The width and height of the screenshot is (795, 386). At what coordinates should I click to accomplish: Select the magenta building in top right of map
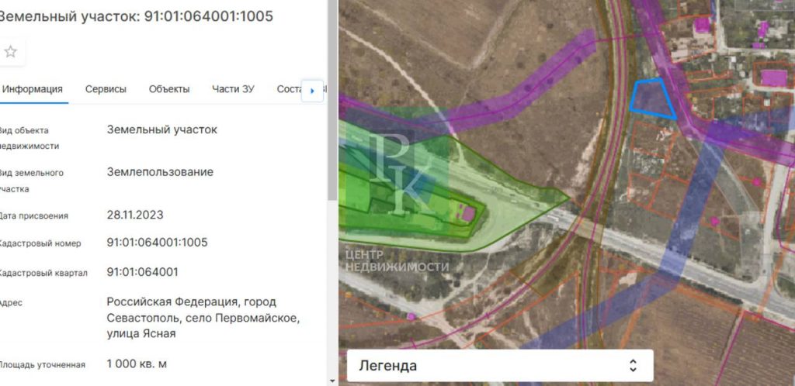pos(774,78)
